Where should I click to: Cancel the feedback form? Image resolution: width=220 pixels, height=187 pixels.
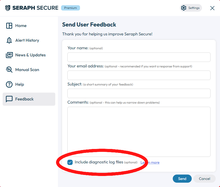(x=204, y=179)
